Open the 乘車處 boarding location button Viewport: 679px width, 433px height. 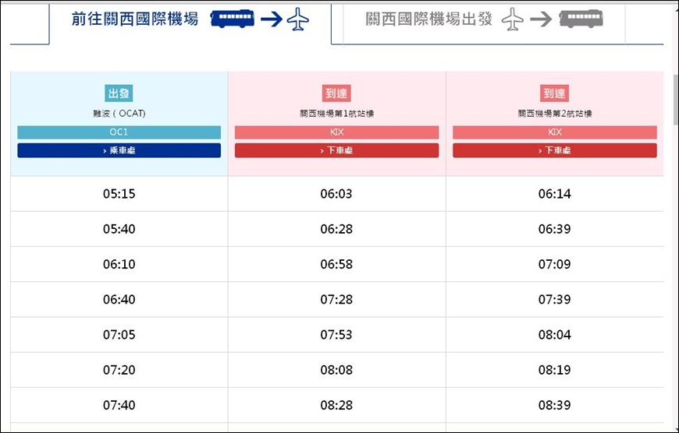[119, 150]
